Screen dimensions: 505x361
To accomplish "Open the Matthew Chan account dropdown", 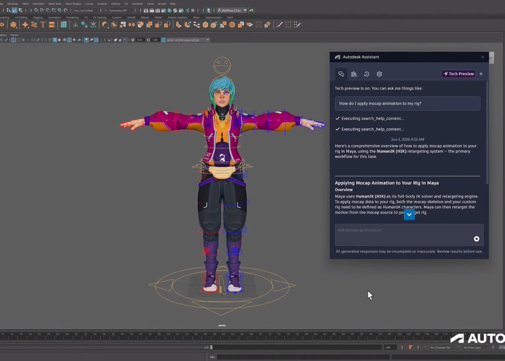I will pos(232,10).
